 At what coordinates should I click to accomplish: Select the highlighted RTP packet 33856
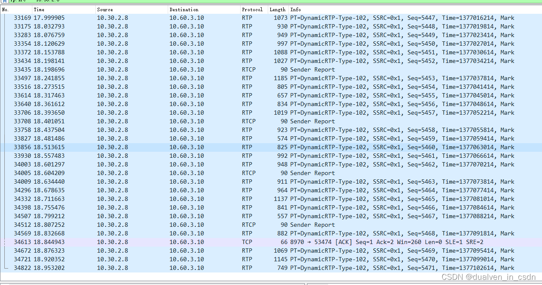[x=172, y=147]
